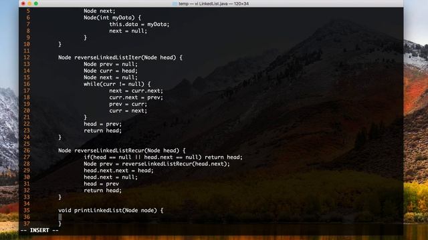Screen dimensions: 428x240
Task: Click the green maximize window button
Action: pyautogui.click(x=35, y=3)
